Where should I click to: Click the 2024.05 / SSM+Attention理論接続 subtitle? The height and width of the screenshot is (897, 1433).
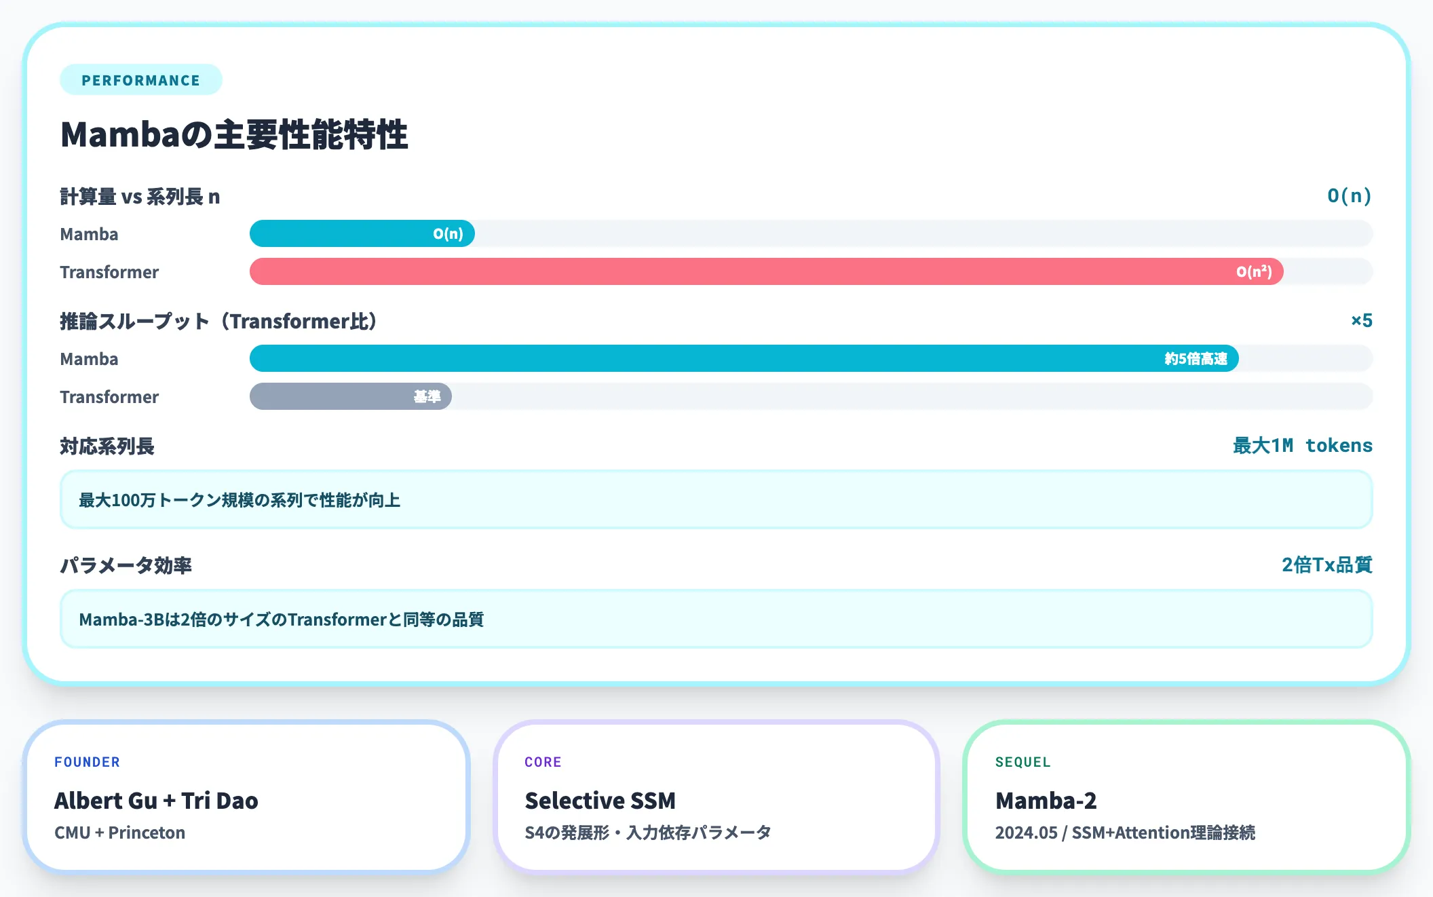[x=1125, y=833]
